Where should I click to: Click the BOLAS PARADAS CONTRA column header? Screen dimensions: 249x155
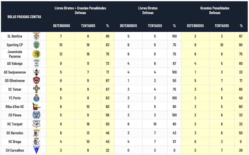(24, 17)
